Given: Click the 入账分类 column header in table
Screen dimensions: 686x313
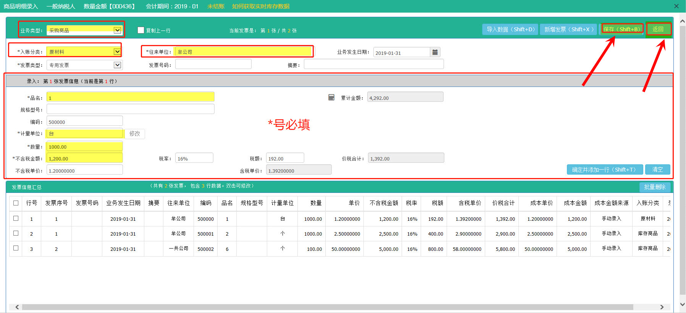Looking at the screenshot, I should tap(647, 203).
